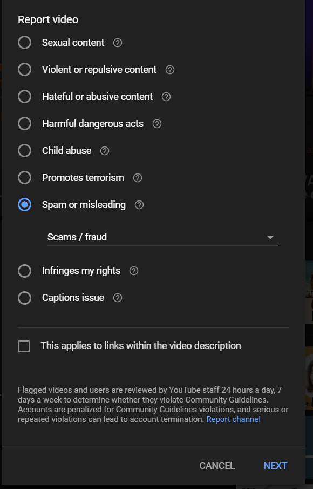
Task: Open help icon beside Hateful or abusive content
Action: pyautogui.click(x=166, y=97)
